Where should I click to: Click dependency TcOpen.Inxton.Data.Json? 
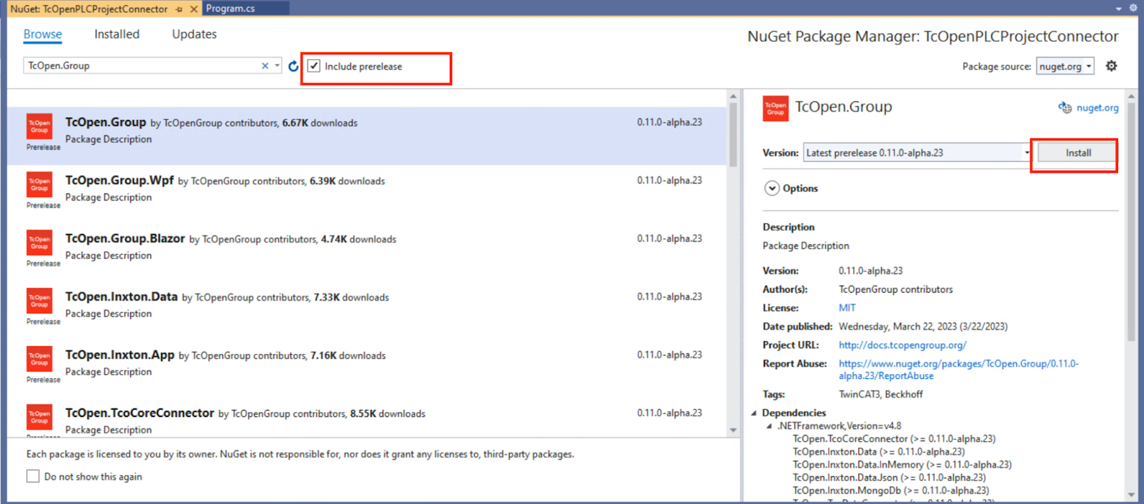click(889, 478)
